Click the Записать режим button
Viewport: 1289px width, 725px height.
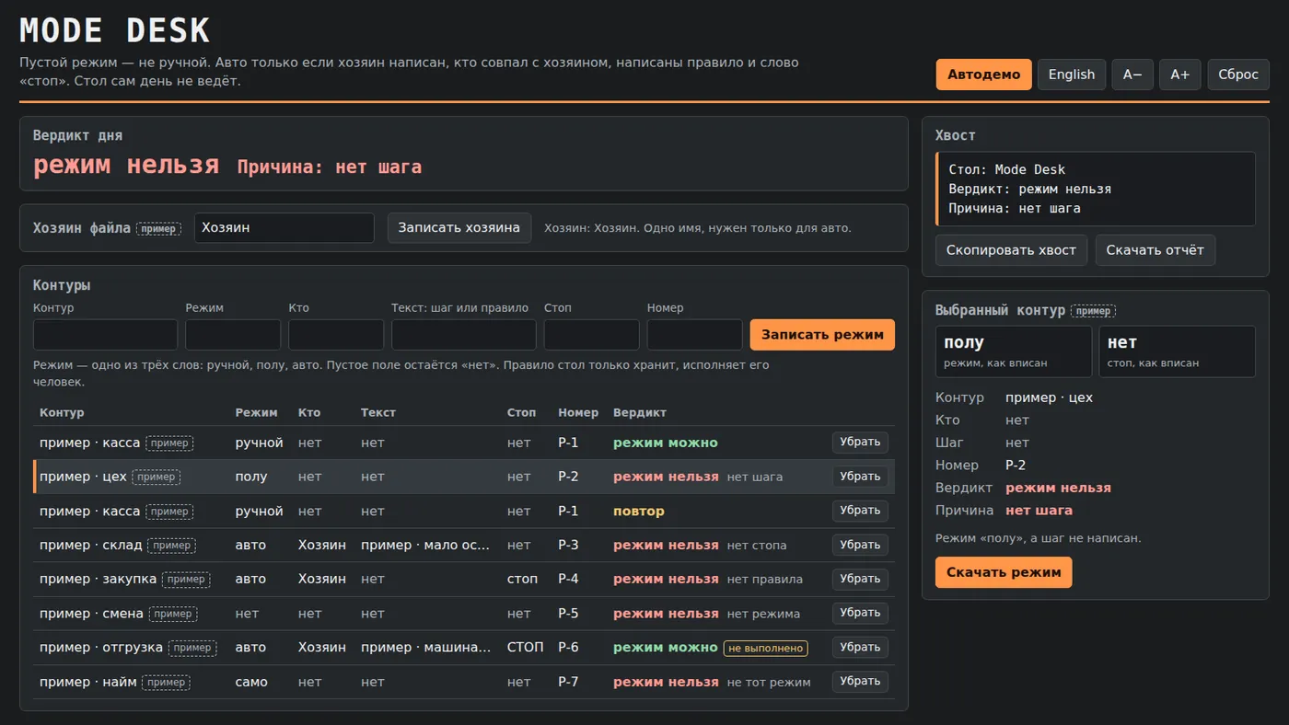[822, 335]
